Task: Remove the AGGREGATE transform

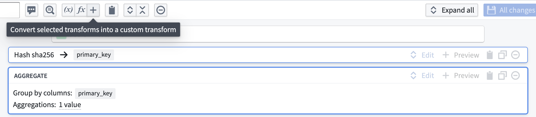Action: (x=515, y=76)
